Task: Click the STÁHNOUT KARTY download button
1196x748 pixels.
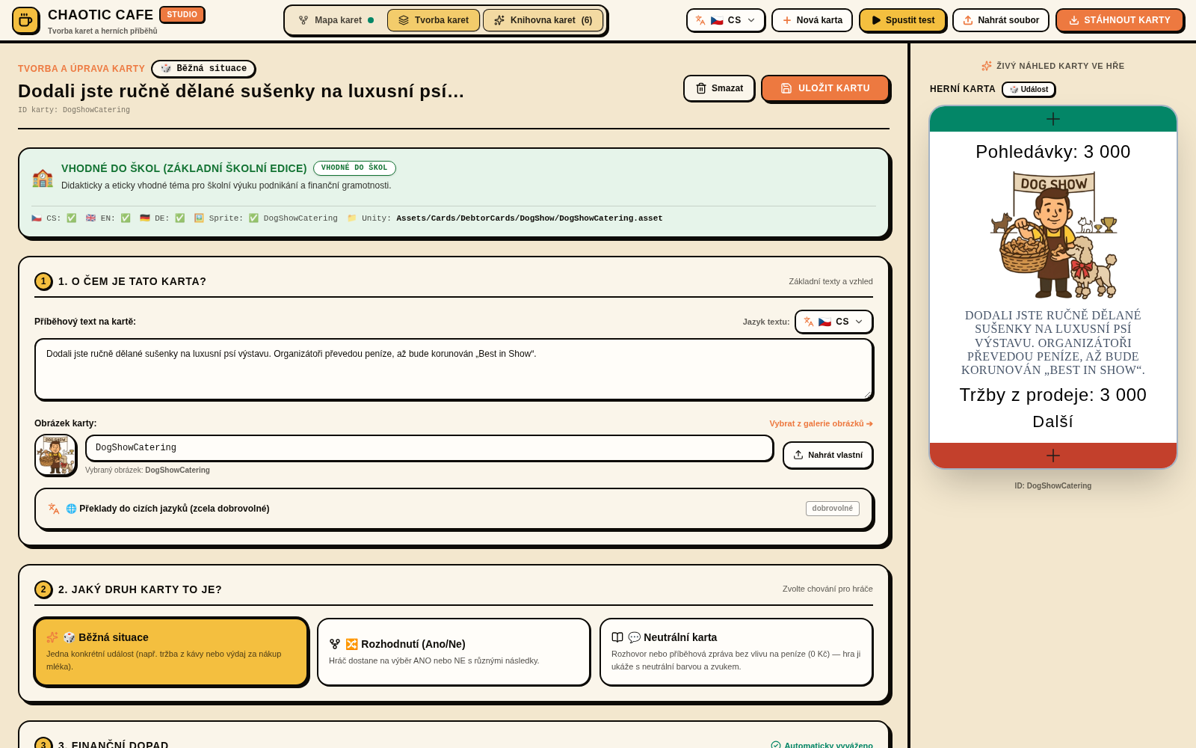Action: [1119, 20]
